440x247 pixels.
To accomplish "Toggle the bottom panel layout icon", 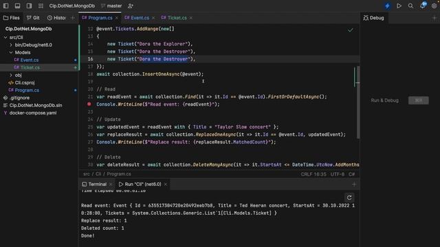I will pyautogui.click(x=17, y=5).
